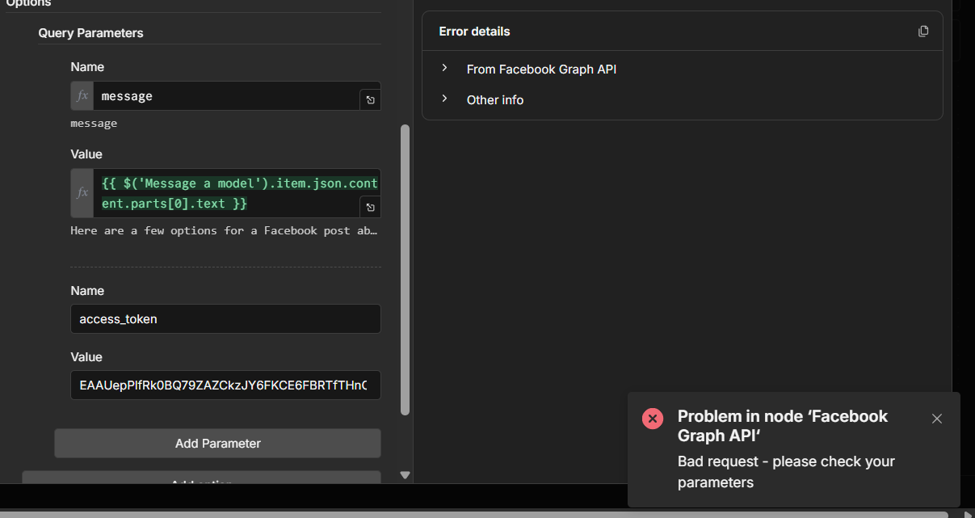Click the fx icon beside the message Name field
The image size is (975, 518).
(82, 96)
